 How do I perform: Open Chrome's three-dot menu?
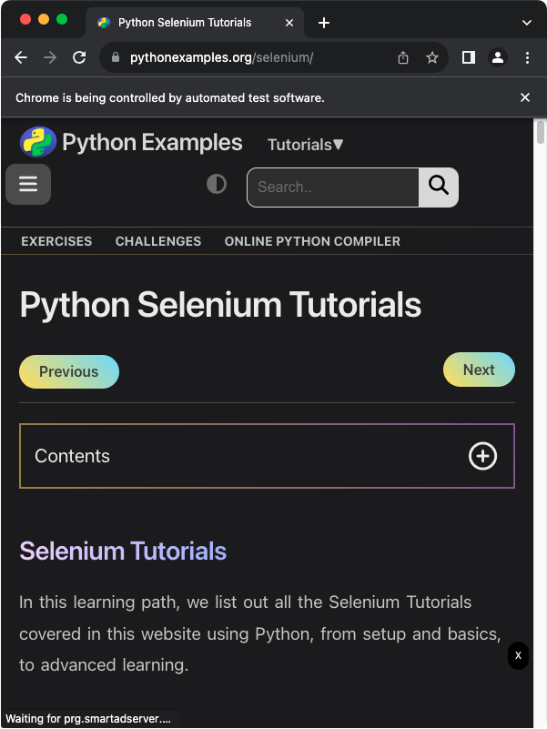point(527,57)
